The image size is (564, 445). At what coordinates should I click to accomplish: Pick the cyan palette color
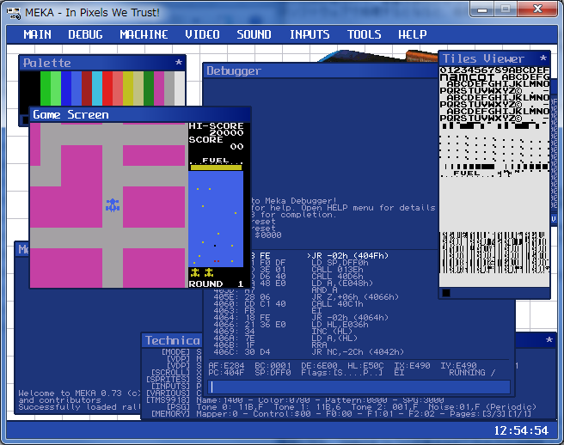click(97, 88)
